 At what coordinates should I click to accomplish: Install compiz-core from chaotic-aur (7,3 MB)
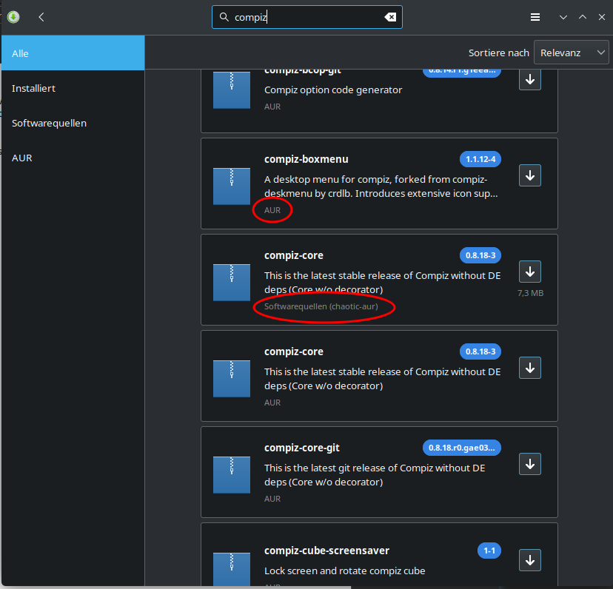[x=529, y=272]
